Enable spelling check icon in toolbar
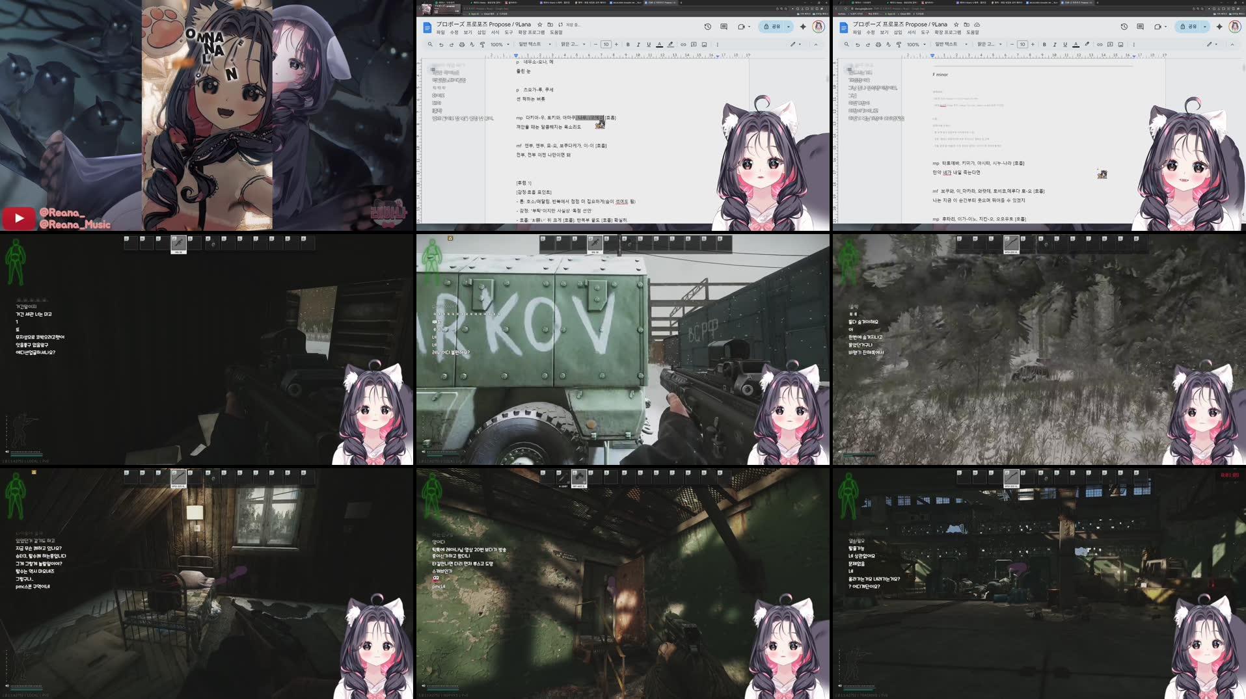 pos(472,44)
